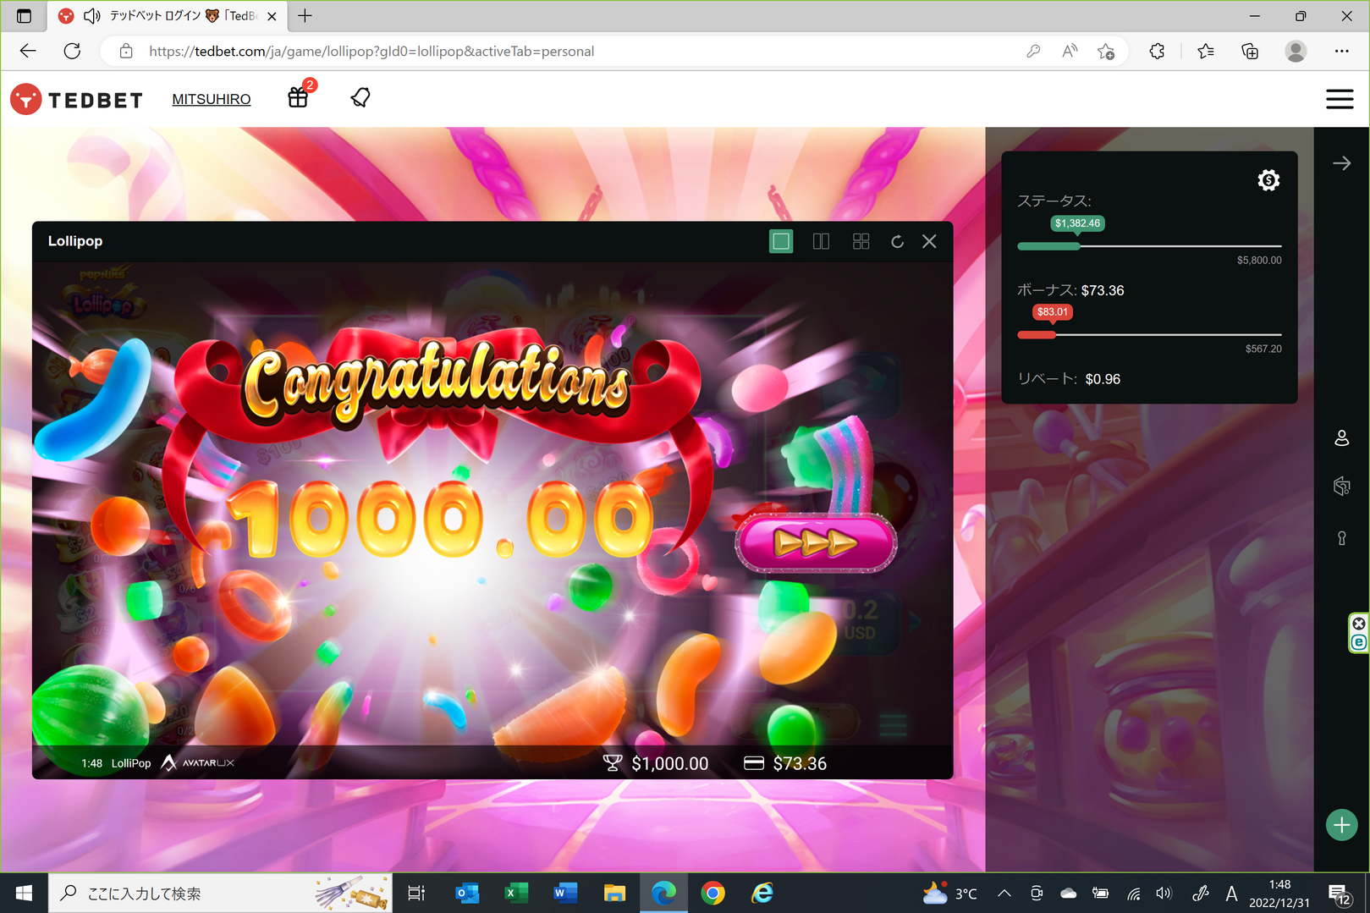Click the wallet balance $73.36 in game bar

(x=785, y=763)
